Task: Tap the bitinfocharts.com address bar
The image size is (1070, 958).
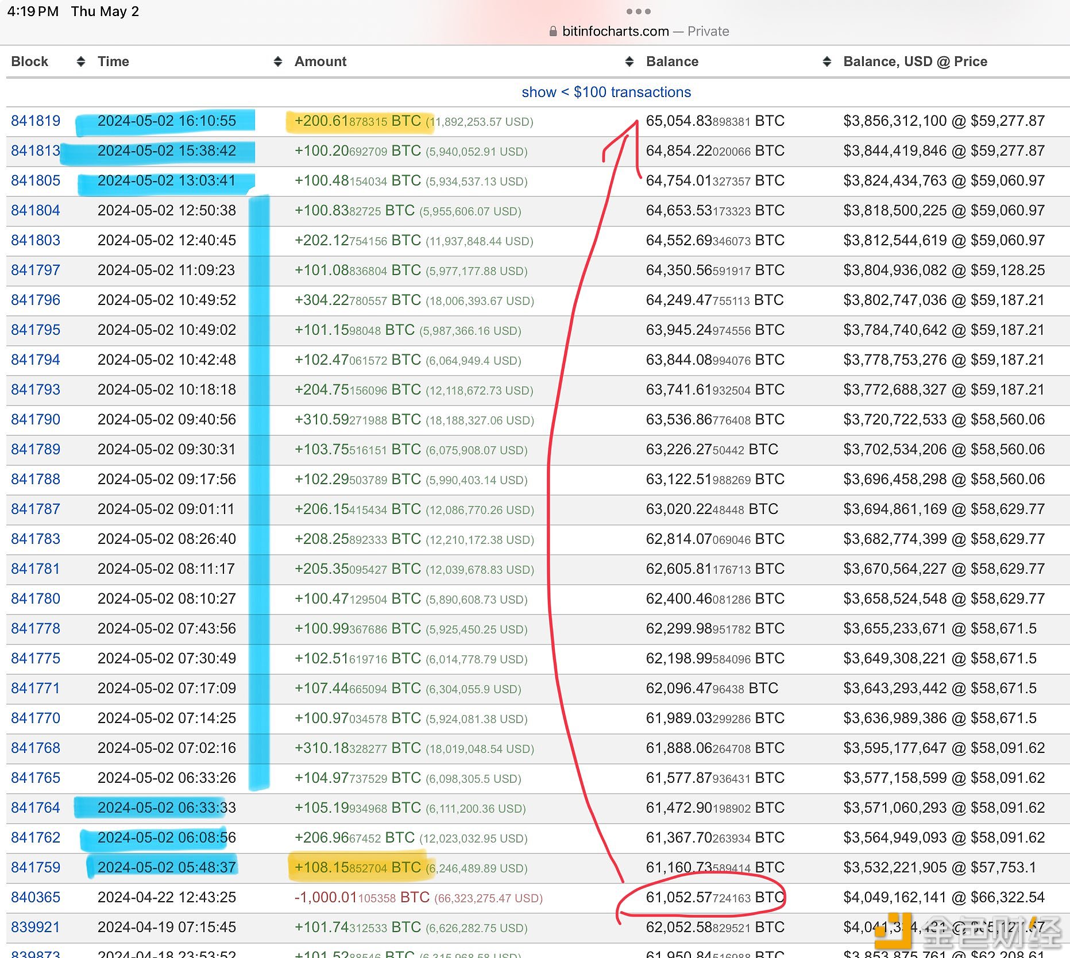Action: 639,31
